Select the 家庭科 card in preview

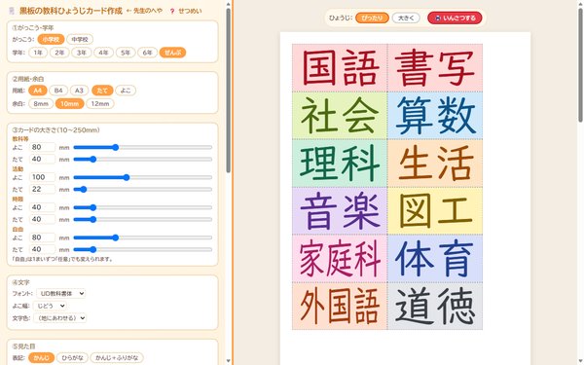click(340, 259)
